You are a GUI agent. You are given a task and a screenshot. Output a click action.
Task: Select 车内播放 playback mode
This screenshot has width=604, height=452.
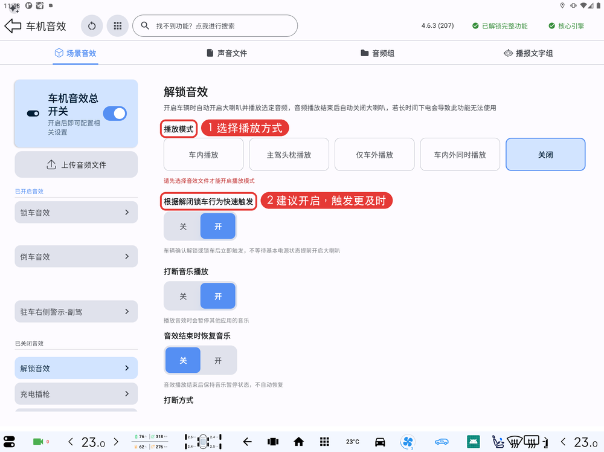[x=204, y=155]
